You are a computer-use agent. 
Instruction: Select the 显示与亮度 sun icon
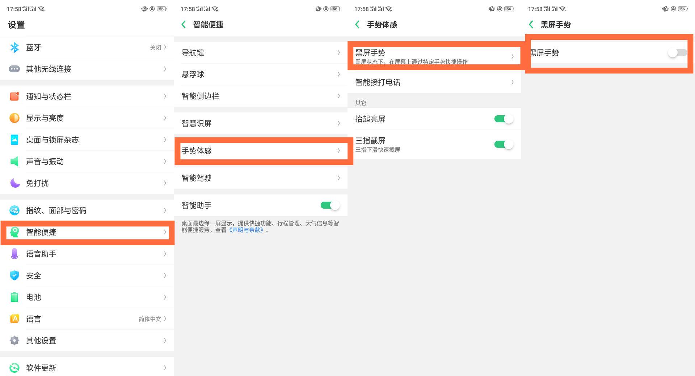click(x=14, y=118)
